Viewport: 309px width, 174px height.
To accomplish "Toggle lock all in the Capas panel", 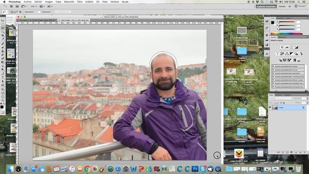I will [284, 103].
